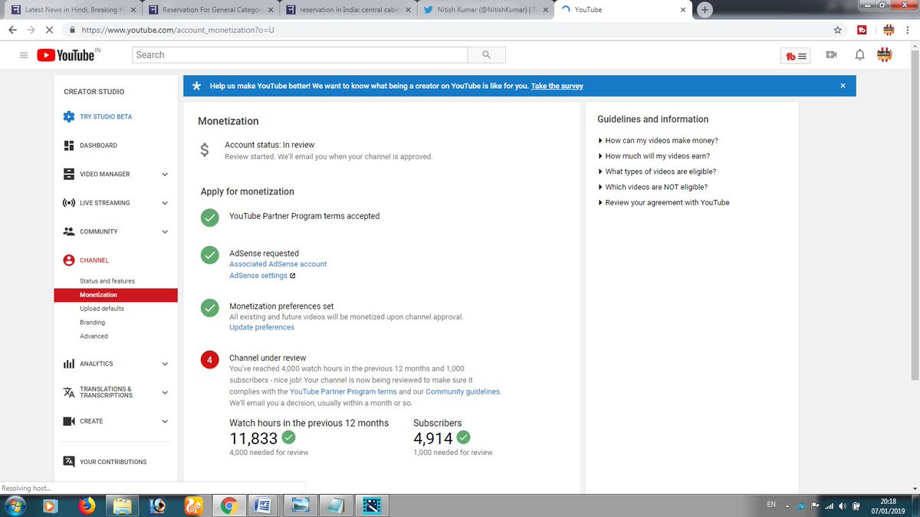Click the Take the survey link
The image size is (920, 517).
[557, 86]
